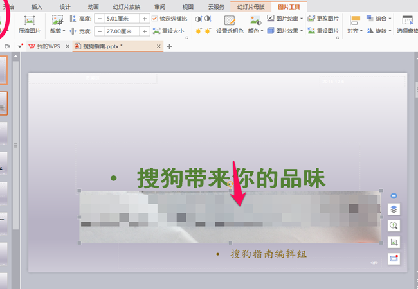Switch to the 幻灯片母版 slide master tab

251,7
